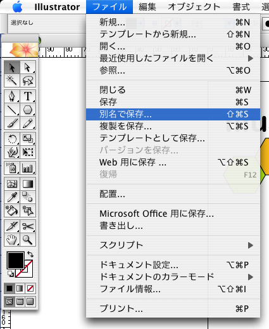Click the black Fill color box
The width and height of the screenshot is (269, 329).
click(15, 261)
